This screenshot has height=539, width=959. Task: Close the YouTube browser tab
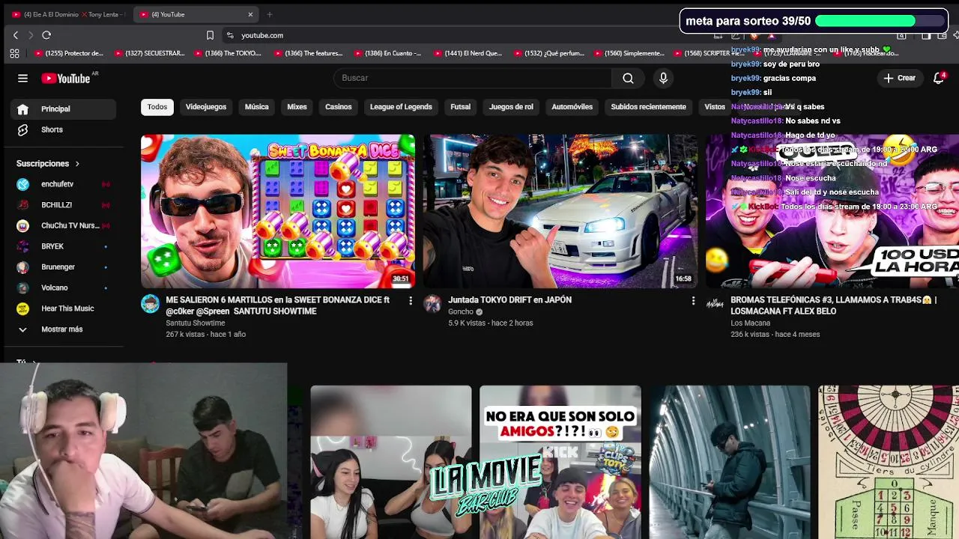click(x=250, y=14)
